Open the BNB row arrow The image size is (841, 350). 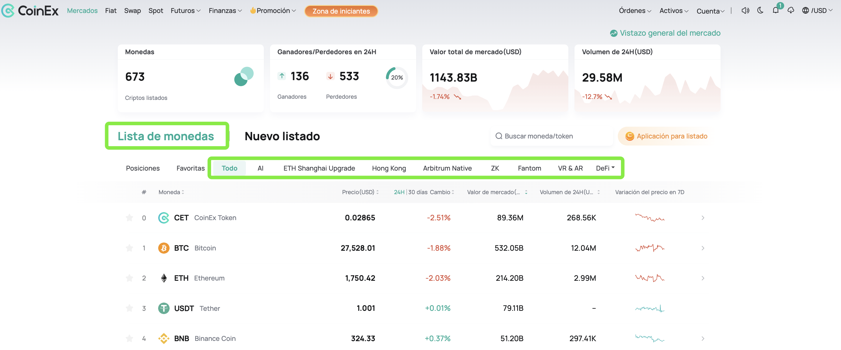[x=703, y=339]
